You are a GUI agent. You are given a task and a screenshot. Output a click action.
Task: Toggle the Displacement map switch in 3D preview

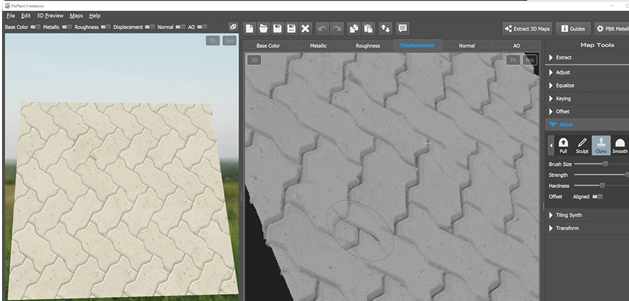pos(148,27)
